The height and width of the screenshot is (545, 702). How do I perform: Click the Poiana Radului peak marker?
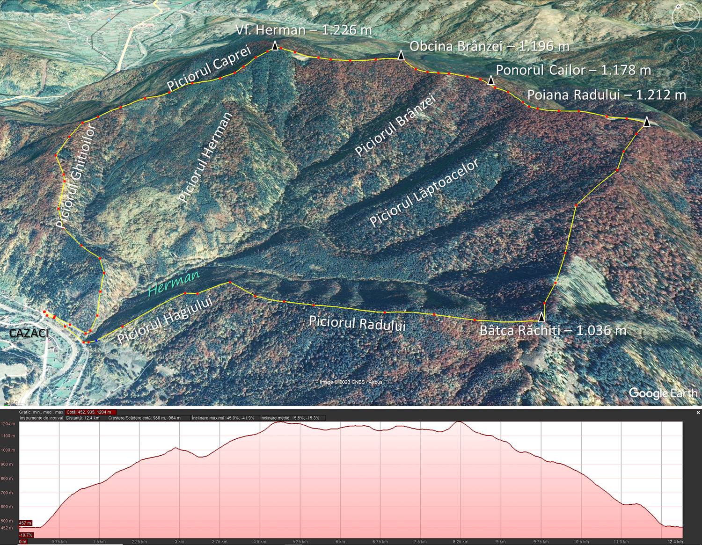[646, 122]
